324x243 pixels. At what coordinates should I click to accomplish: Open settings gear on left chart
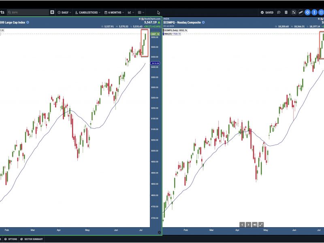(x=159, y=232)
